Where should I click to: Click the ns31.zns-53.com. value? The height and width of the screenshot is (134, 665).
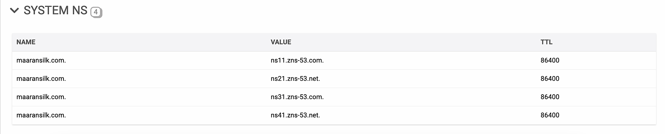click(x=297, y=97)
